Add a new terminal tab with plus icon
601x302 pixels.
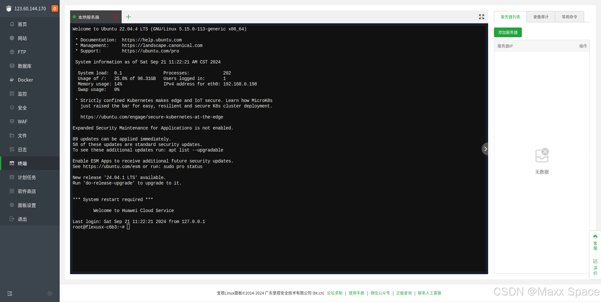(128, 17)
